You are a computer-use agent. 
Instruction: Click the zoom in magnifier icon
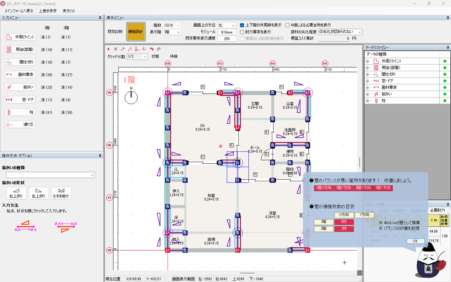[123, 49]
